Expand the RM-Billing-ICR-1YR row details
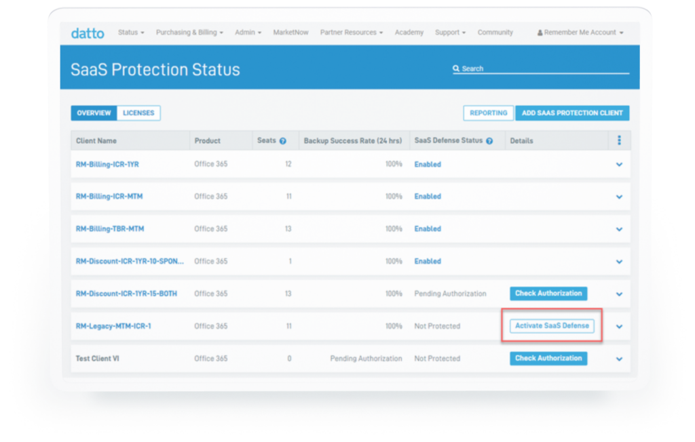This screenshot has width=695, height=442. (x=618, y=164)
